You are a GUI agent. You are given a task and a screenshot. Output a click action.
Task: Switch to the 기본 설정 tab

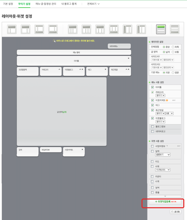[8, 4]
